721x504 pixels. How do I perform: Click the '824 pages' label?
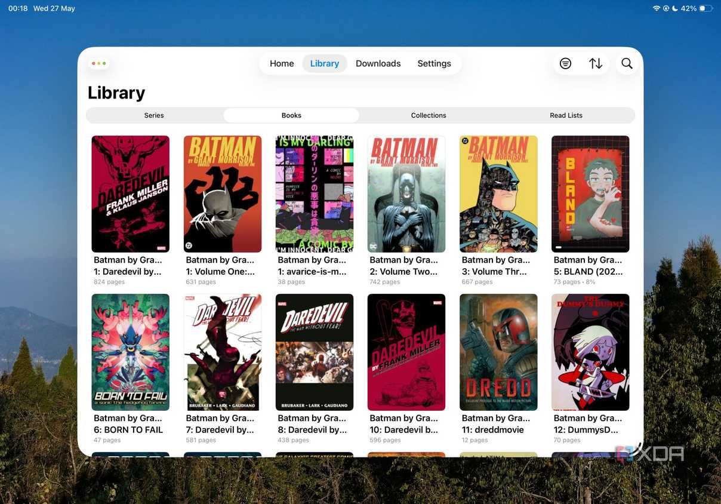pos(109,282)
